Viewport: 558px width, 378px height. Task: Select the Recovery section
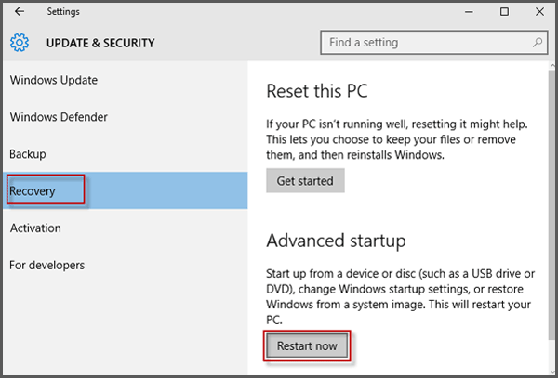pyautogui.click(x=126, y=190)
